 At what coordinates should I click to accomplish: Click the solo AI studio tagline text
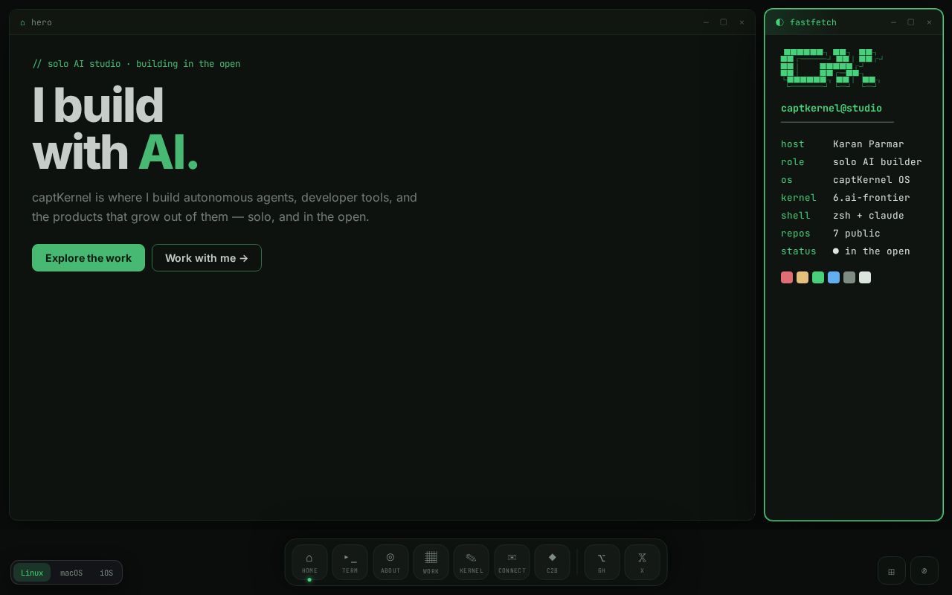click(136, 64)
